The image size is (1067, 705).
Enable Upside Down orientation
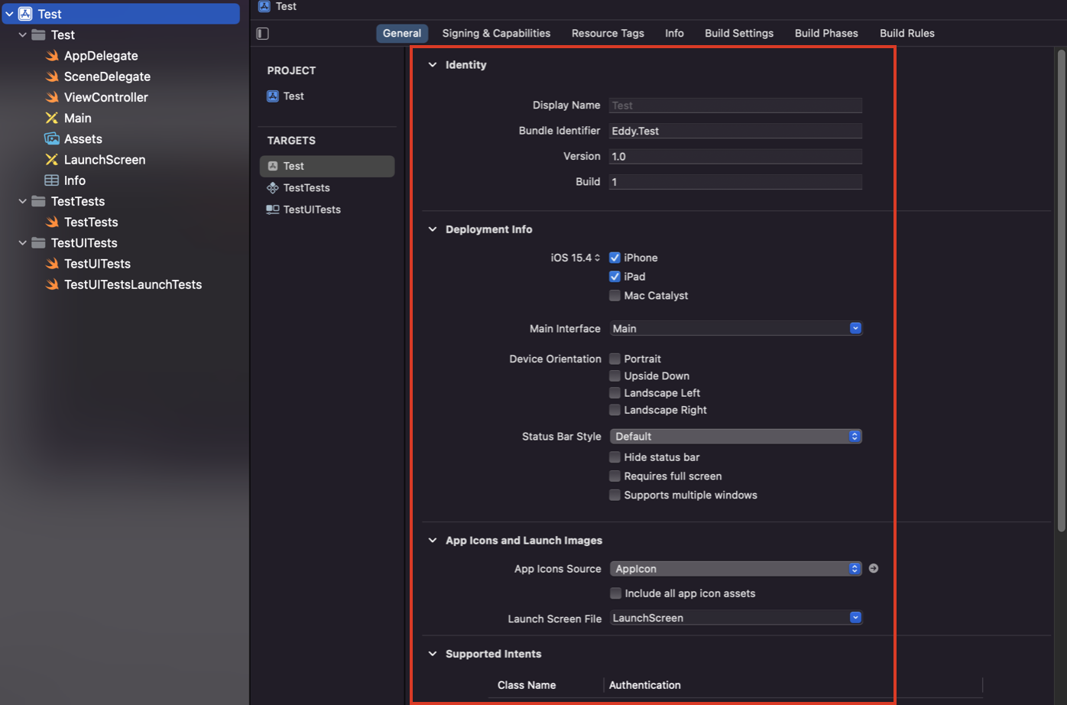[x=615, y=375]
